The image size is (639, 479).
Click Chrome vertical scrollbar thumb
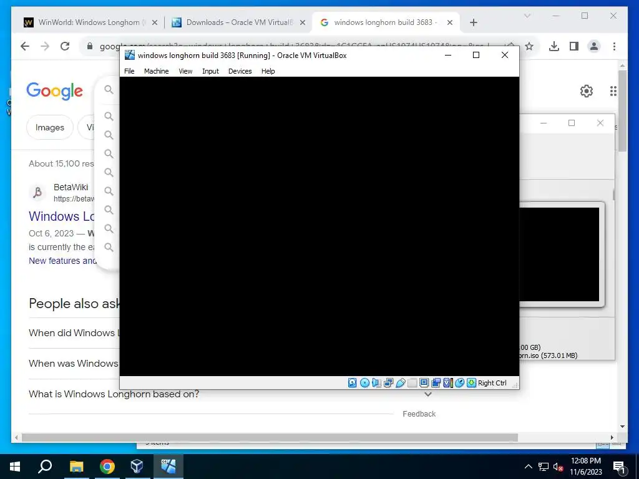pos(622,111)
